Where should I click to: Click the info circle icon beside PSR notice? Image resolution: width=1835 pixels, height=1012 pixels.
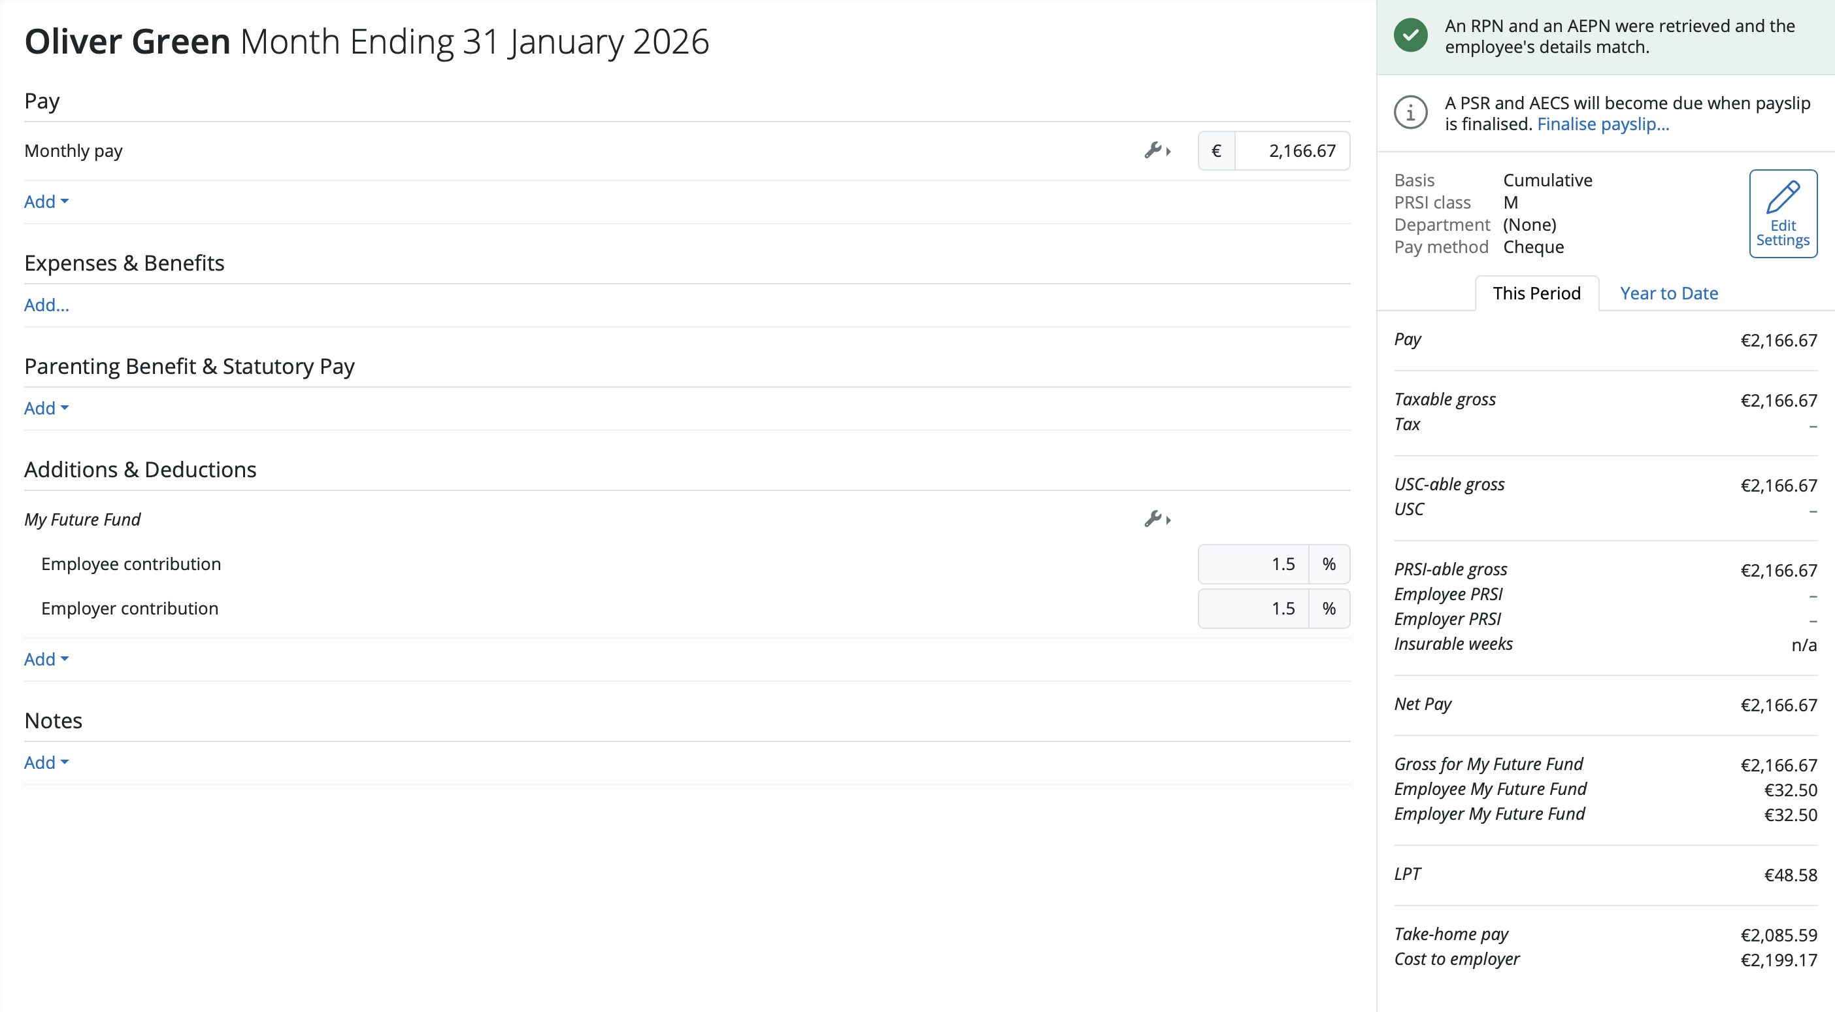(x=1410, y=112)
